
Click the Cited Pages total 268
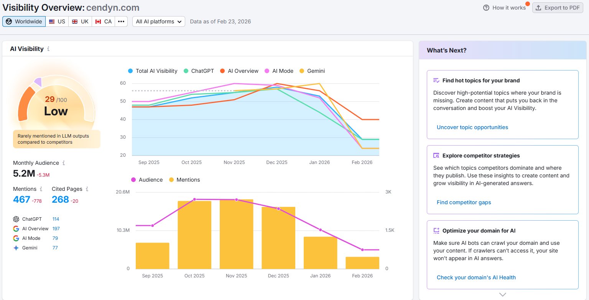60,200
